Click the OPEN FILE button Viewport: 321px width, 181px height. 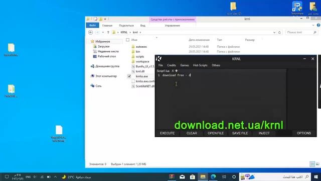(x=216, y=133)
